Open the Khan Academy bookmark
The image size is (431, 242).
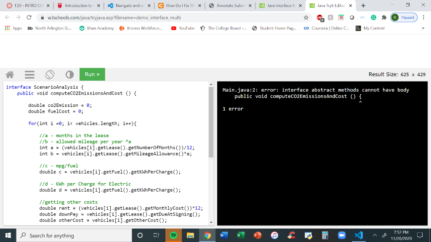click(x=96, y=28)
